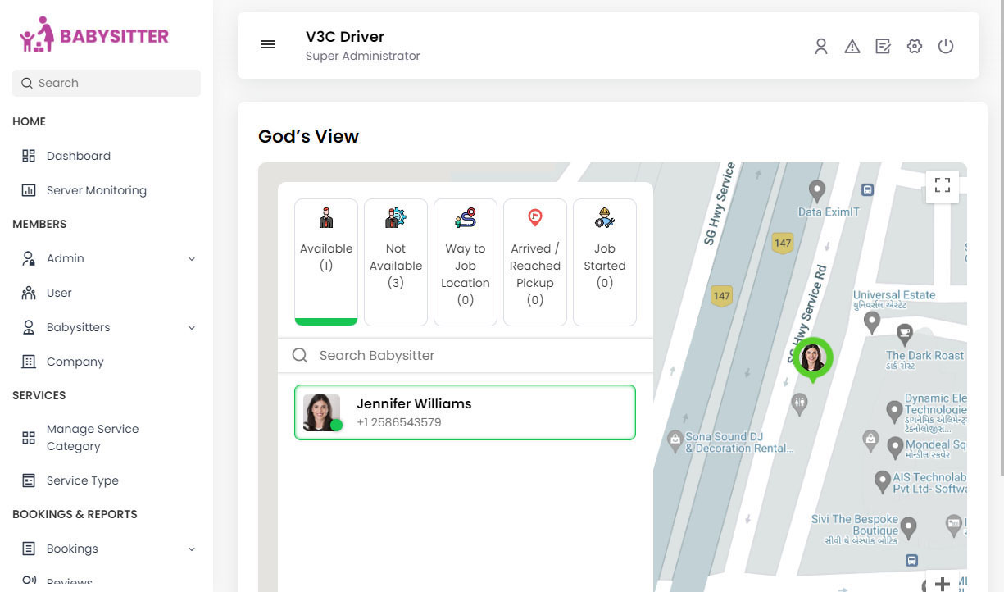Zoom in on the map
Screen dimensions: 1004x592
tap(943, 583)
